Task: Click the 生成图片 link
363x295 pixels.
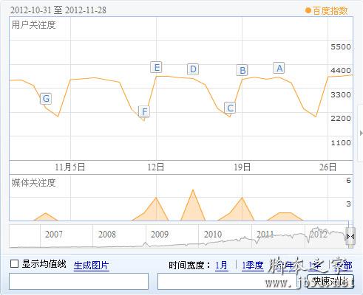Action: point(91,265)
